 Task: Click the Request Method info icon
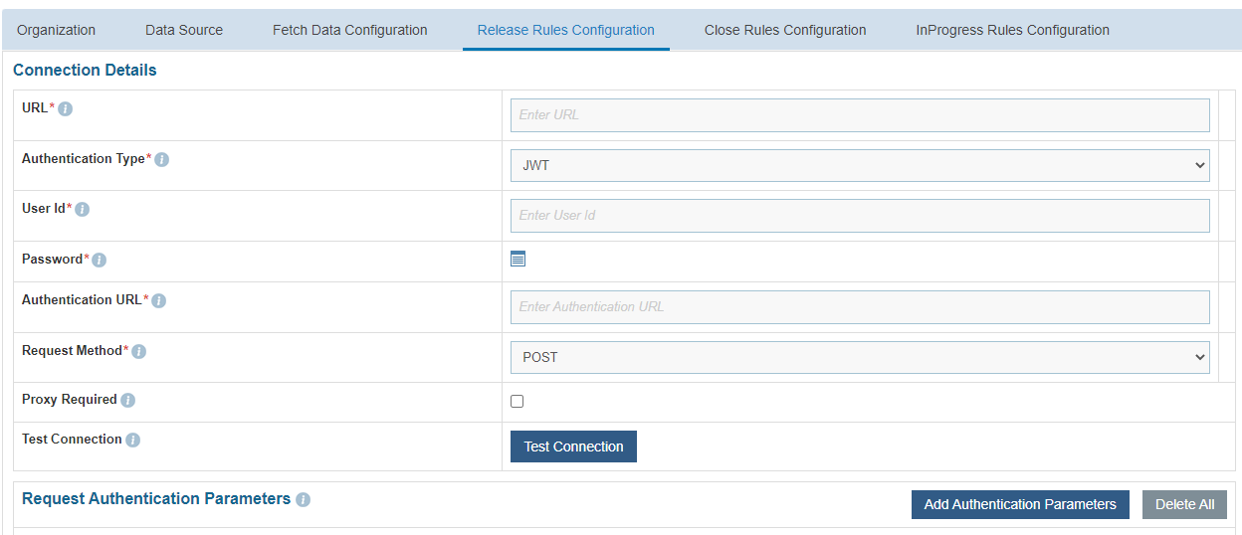(x=139, y=351)
